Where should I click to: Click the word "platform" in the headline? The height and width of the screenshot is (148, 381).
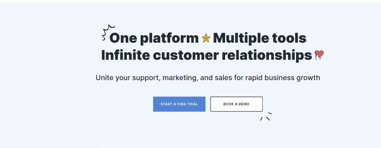[169, 39]
